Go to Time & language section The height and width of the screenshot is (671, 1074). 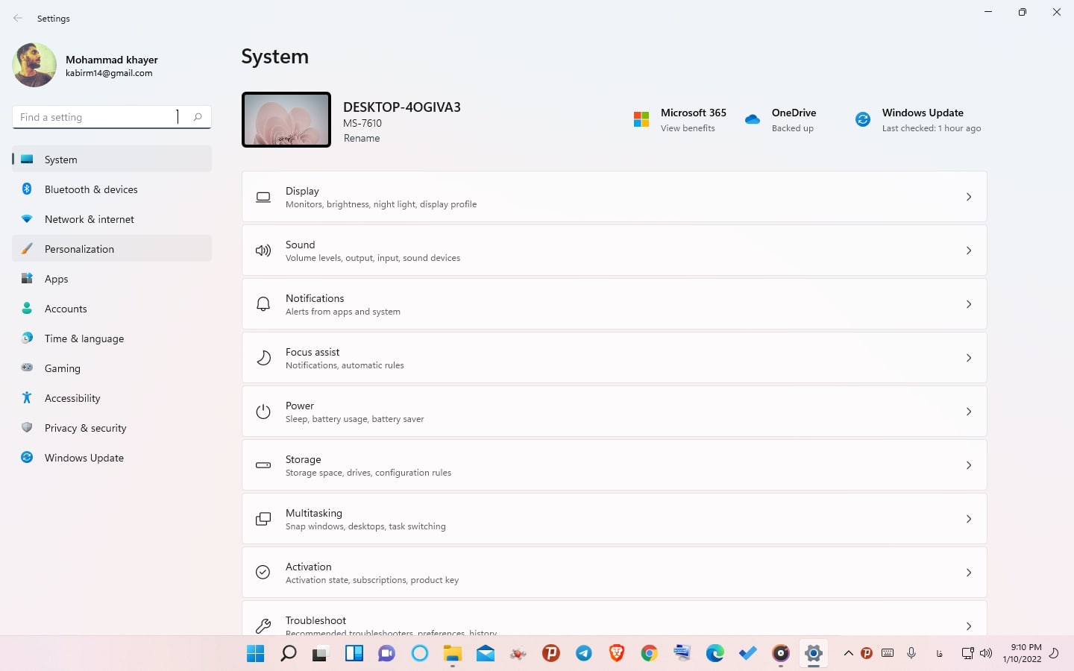coord(84,338)
